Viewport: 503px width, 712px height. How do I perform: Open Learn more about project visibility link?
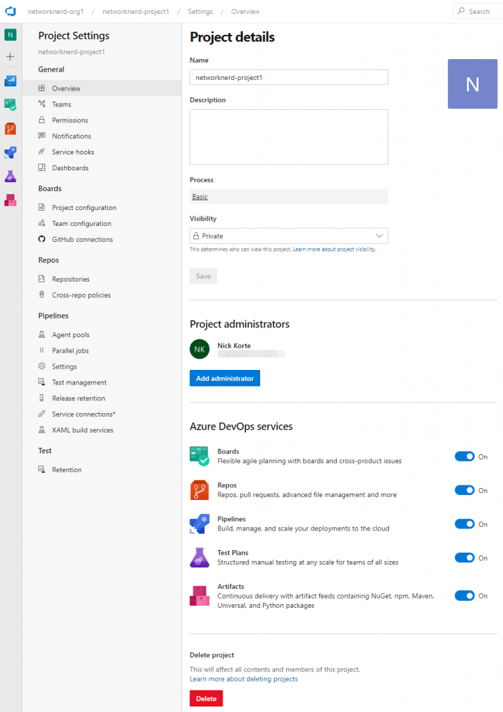coord(334,250)
